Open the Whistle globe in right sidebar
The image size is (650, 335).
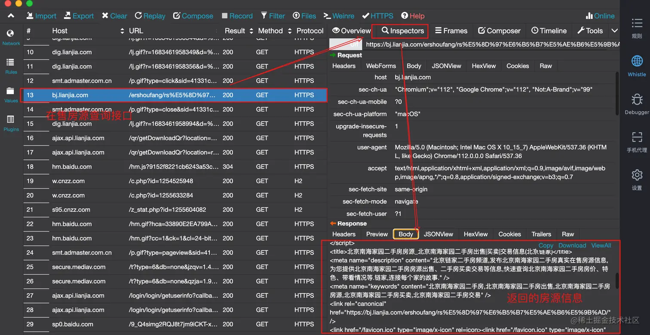point(637,66)
